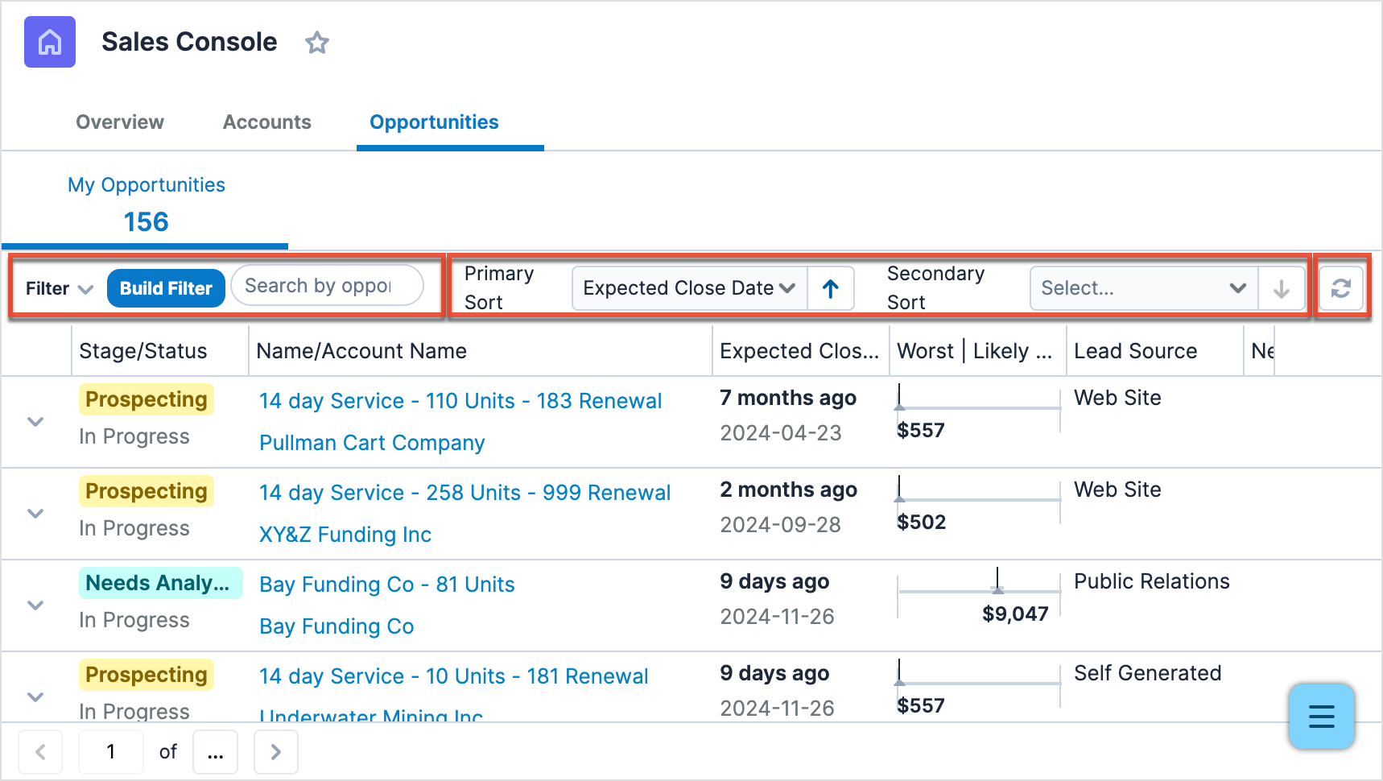Screen dimensions: 1383x781
Task: Open the Filter dropdown
Action: 60,288
